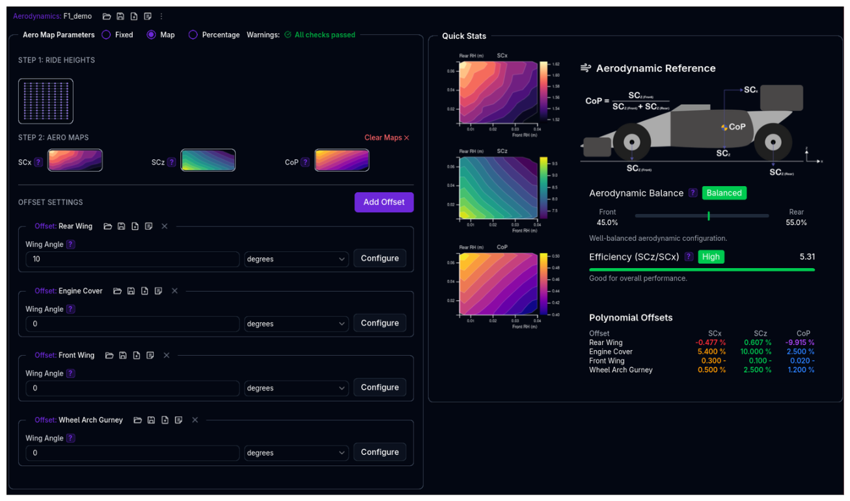Enable Percentage parameter mode
The image size is (850, 501).
(193, 34)
